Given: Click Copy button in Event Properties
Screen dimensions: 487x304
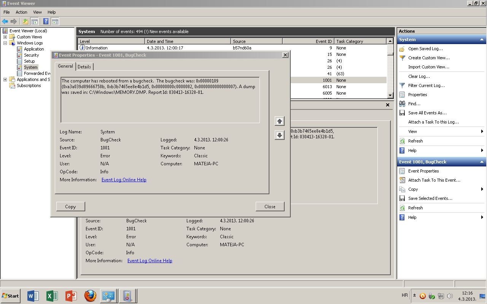Looking at the screenshot, I should click(x=70, y=207).
